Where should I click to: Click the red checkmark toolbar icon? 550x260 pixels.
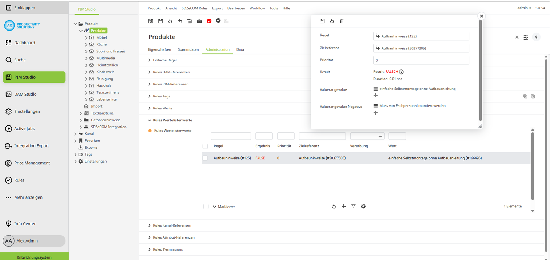(209, 21)
